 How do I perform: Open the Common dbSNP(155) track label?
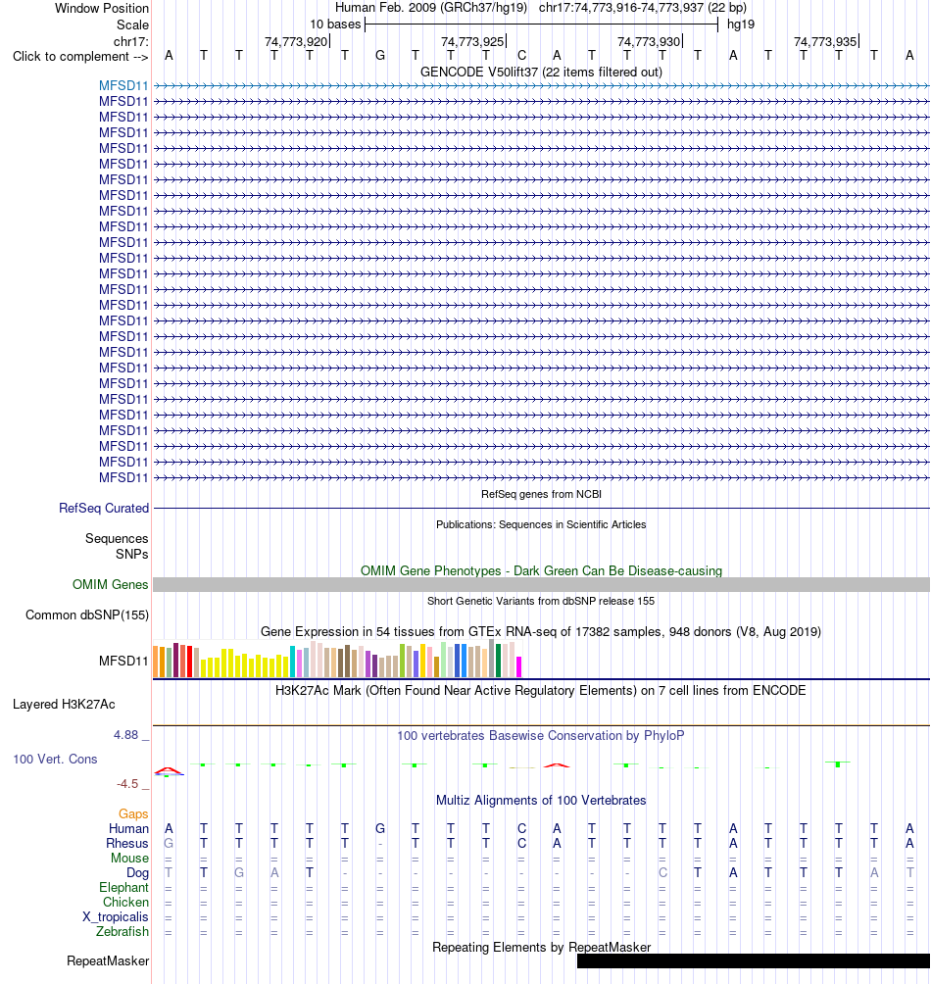point(87,615)
